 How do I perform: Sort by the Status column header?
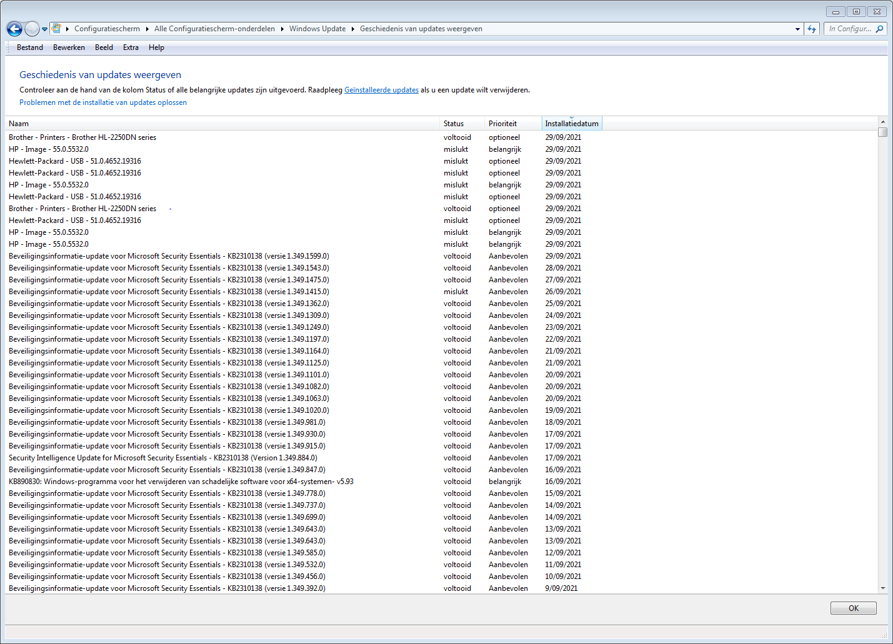pyautogui.click(x=462, y=124)
